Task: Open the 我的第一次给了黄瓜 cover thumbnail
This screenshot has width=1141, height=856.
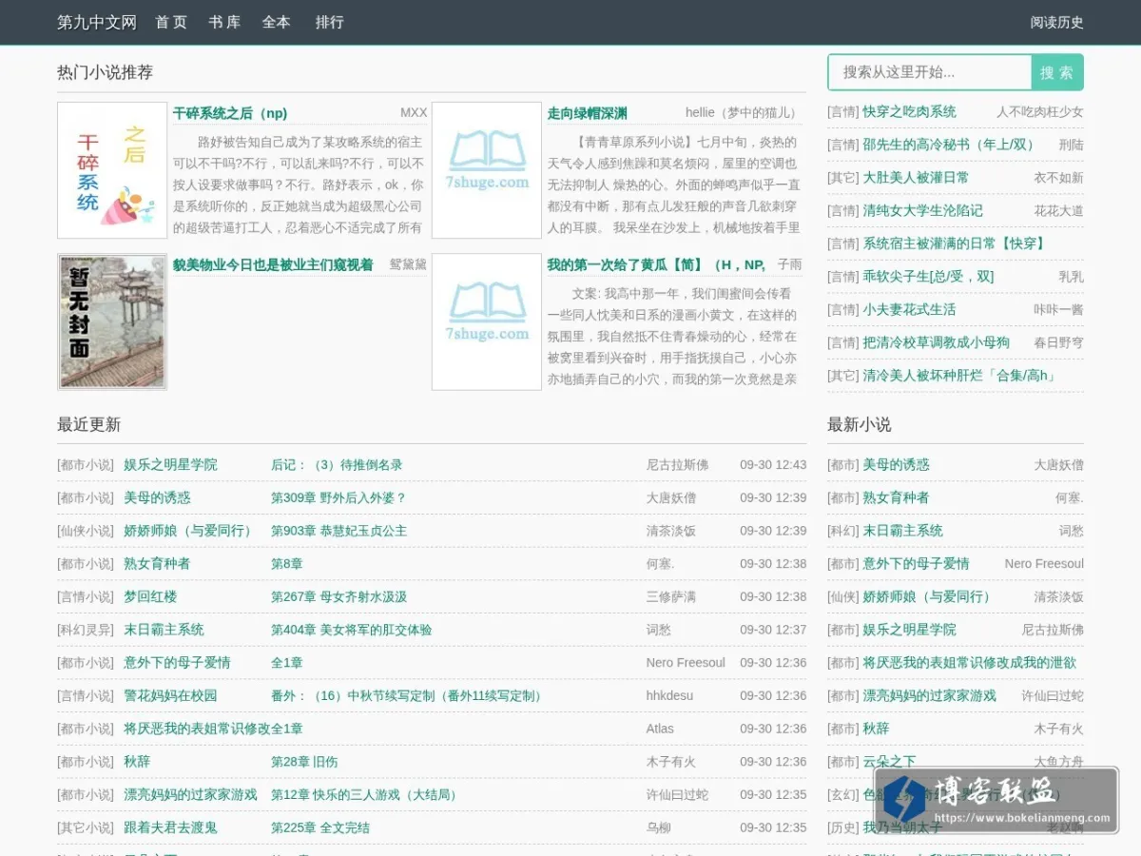Action: (x=487, y=321)
